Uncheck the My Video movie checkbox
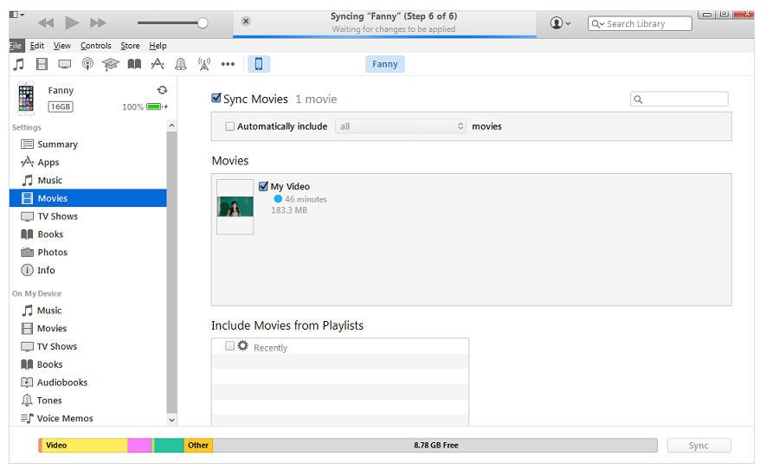 263,186
